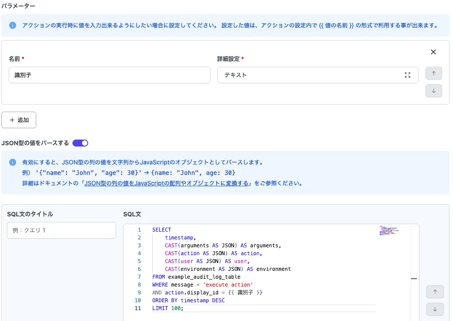Click the パラメーター section heading
The width and height of the screenshot is (453, 321).
(x=18, y=6)
